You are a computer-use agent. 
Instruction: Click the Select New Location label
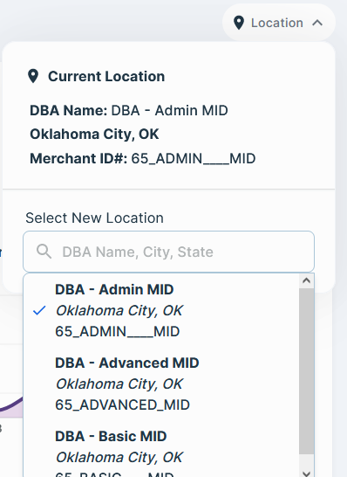click(94, 218)
